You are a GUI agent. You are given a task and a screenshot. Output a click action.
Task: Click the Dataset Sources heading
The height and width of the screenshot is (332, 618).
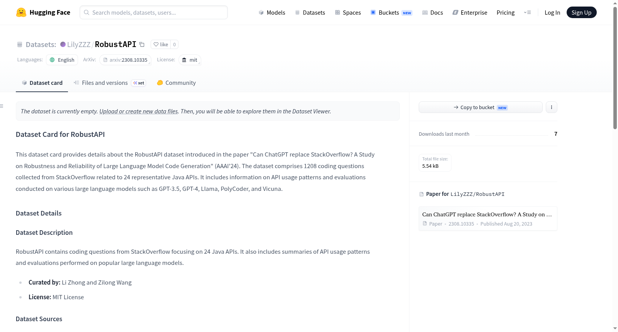coord(39,319)
